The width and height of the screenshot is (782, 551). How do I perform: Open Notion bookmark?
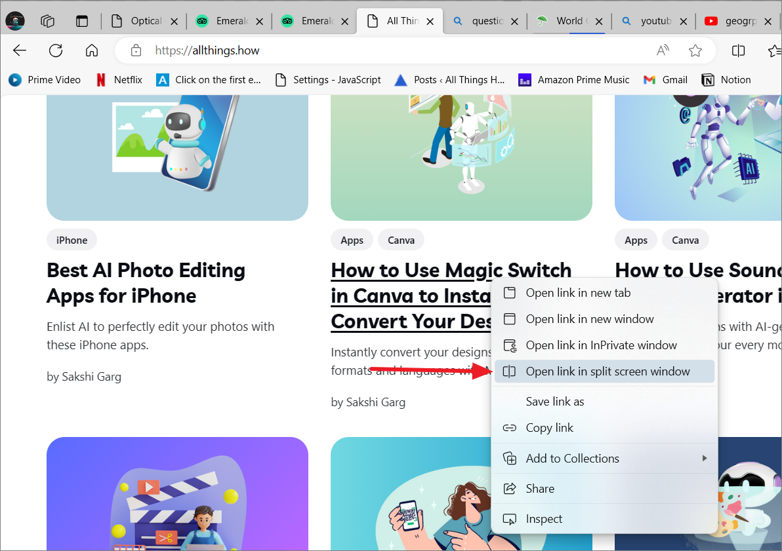pyautogui.click(x=726, y=80)
